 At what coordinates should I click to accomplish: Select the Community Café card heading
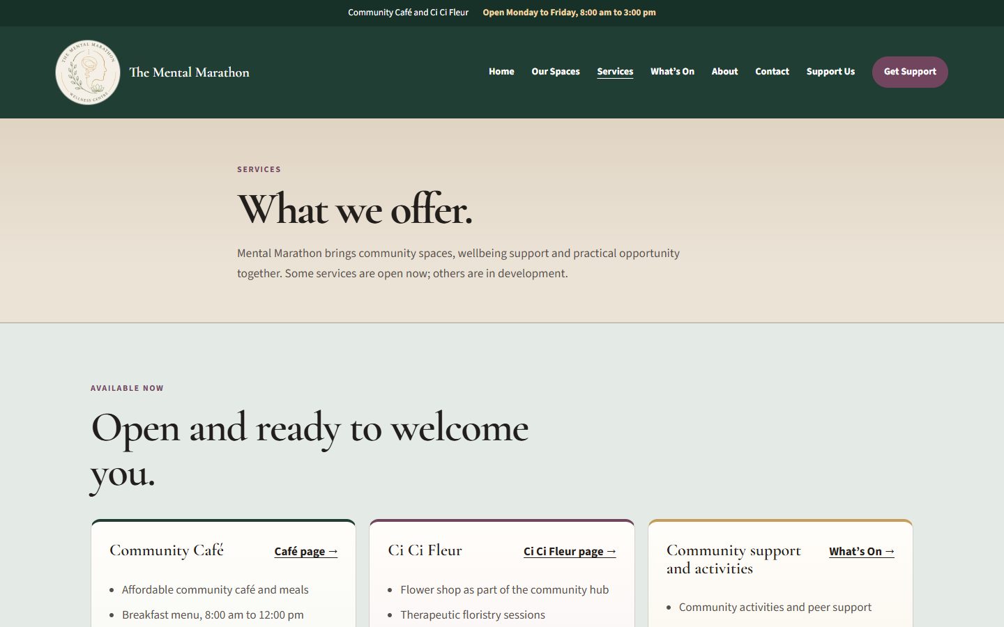coord(167,550)
